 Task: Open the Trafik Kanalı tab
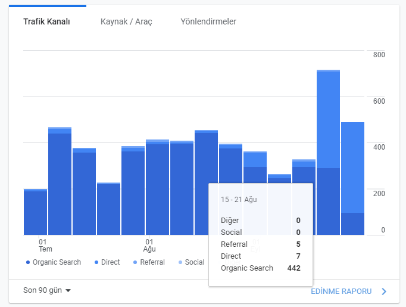pos(46,21)
